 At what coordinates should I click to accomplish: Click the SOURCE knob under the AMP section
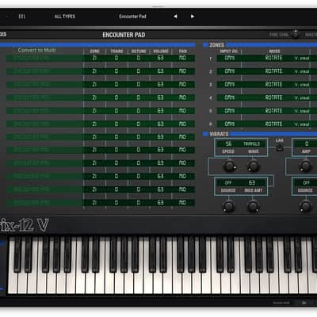point(305,206)
